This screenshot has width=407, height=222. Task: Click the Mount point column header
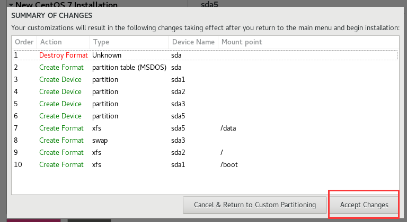point(242,42)
